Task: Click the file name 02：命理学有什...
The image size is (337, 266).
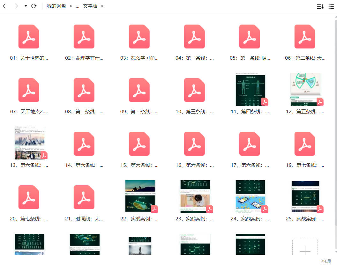Action: click(x=84, y=58)
